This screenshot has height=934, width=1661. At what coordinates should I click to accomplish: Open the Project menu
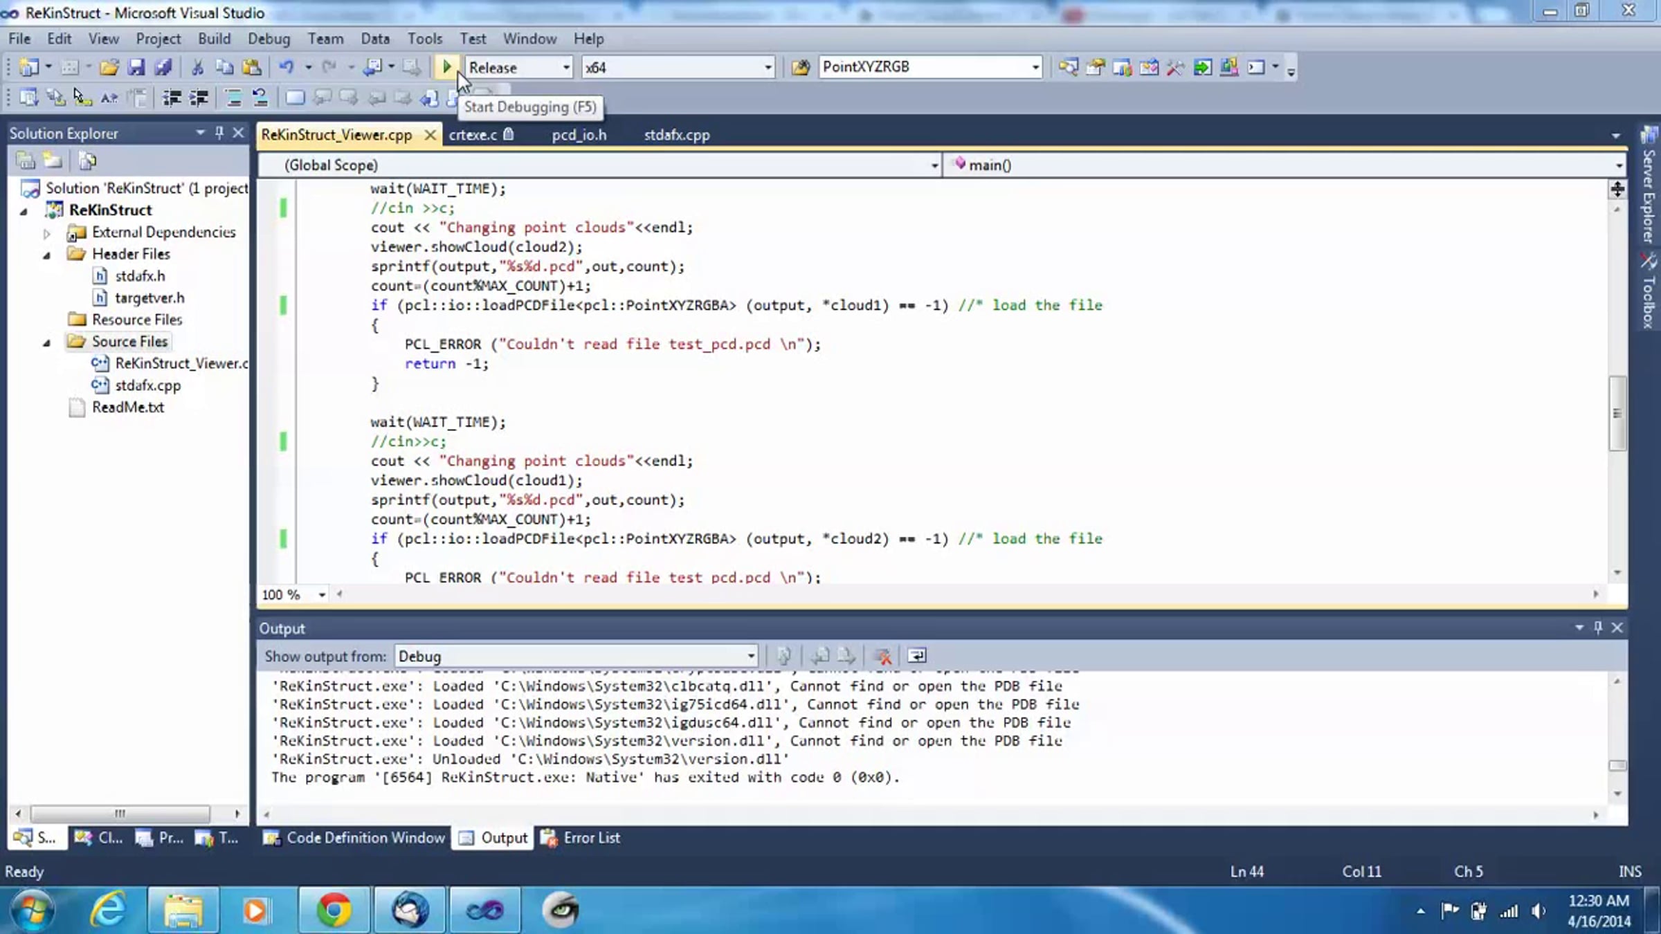(158, 39)
